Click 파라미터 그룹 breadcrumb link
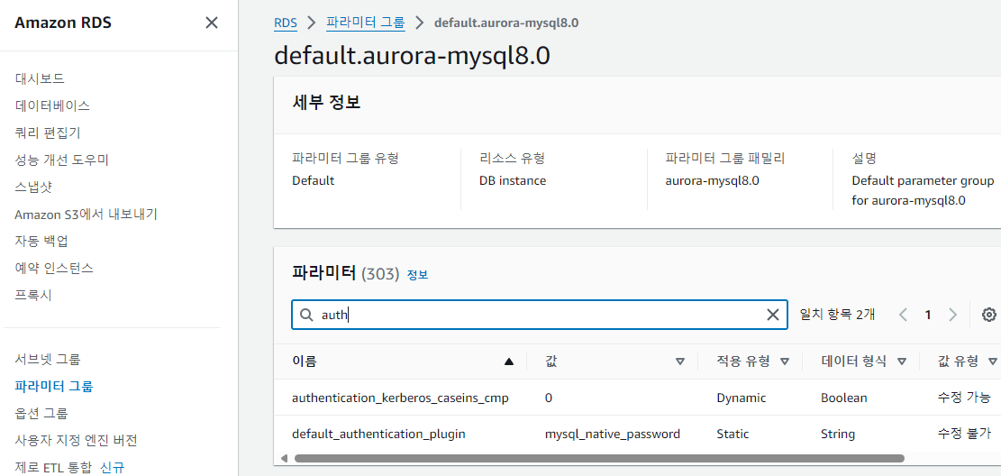 [365, 23]
